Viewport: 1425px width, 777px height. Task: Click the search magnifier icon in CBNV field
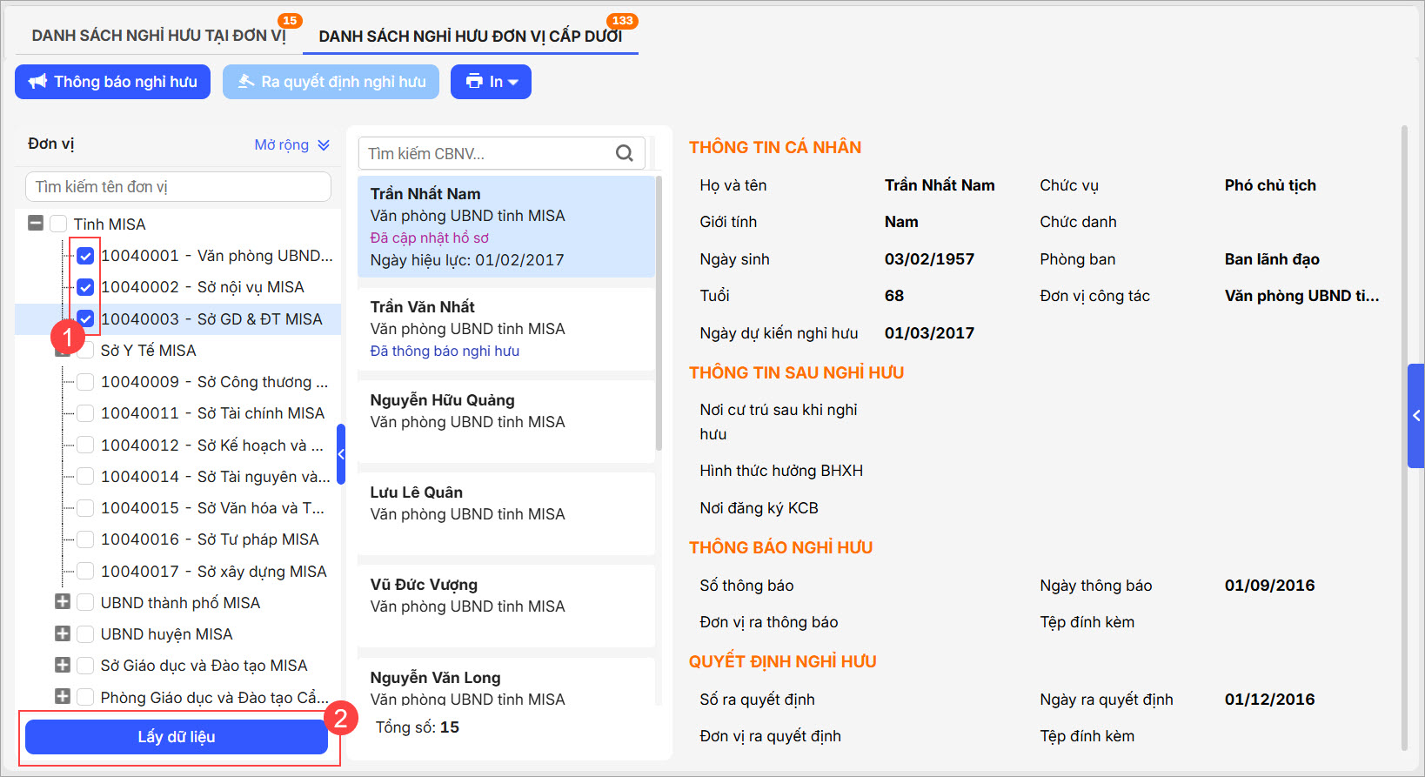coord(624,153)
